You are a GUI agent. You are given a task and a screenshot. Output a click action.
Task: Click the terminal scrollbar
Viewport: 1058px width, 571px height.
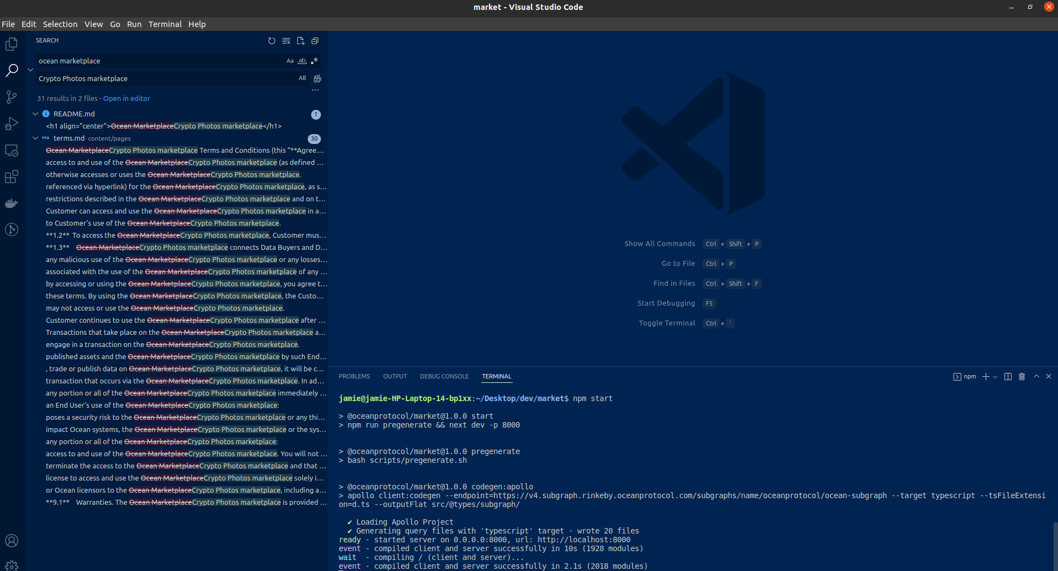coord(1055,546)
